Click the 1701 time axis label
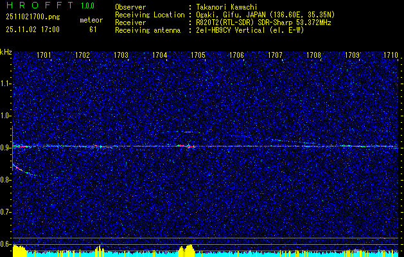404x257 pixels. pos(44,55)
